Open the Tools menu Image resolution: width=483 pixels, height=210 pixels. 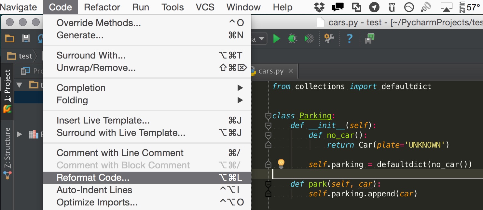172,7
